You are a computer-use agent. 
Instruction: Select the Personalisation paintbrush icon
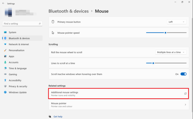pyautogui.click(x=5, y=50)
